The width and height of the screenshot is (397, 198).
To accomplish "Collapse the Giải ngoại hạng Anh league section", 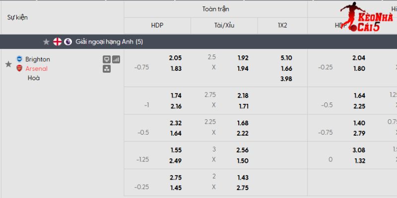I will pos(109,42).
